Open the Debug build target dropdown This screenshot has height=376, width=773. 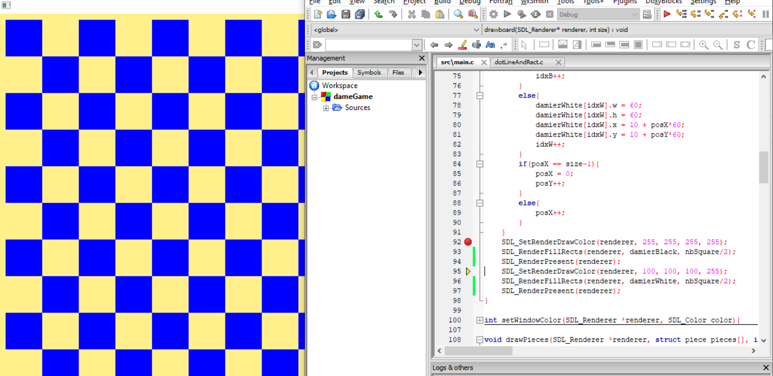pos(598,15)
